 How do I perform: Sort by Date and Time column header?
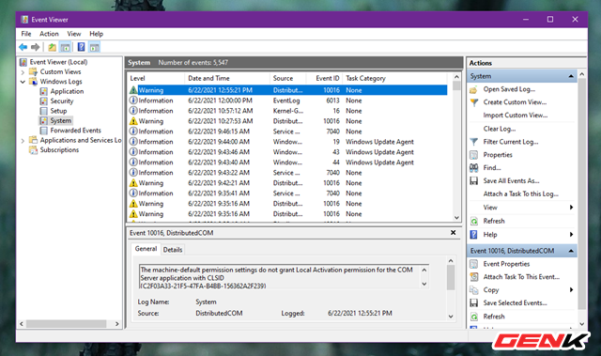click(x=227, y=78)
